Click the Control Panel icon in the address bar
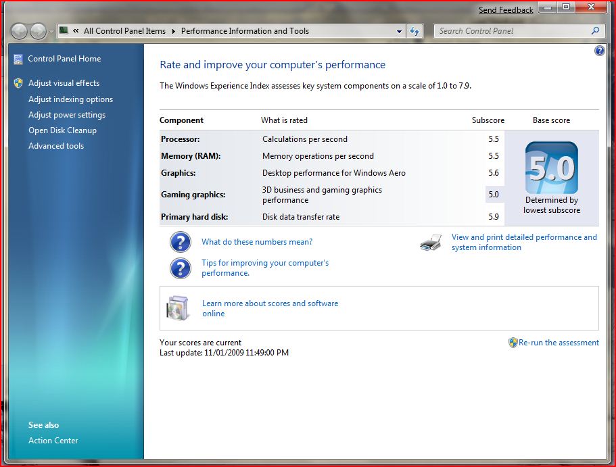Image resolution: width=616 pixels, height=467 pixels. click(64, 30)
